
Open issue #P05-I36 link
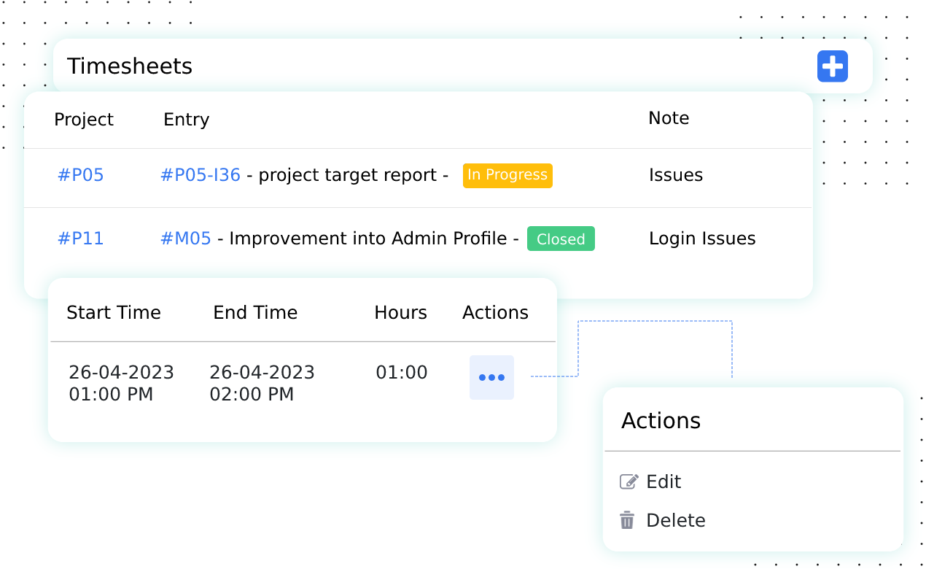point(200,175)
